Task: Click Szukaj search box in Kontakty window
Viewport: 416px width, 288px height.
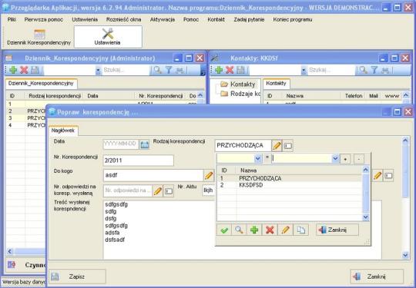Action: 331,71
